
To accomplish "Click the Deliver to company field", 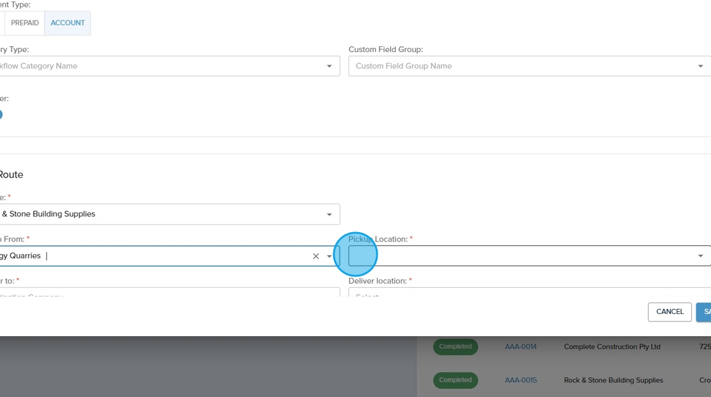I will (x=165, y=293).
